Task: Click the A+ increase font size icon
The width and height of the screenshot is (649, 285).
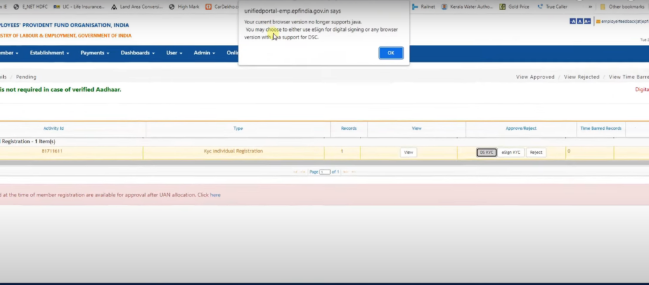Action: [x=588, y=21]
